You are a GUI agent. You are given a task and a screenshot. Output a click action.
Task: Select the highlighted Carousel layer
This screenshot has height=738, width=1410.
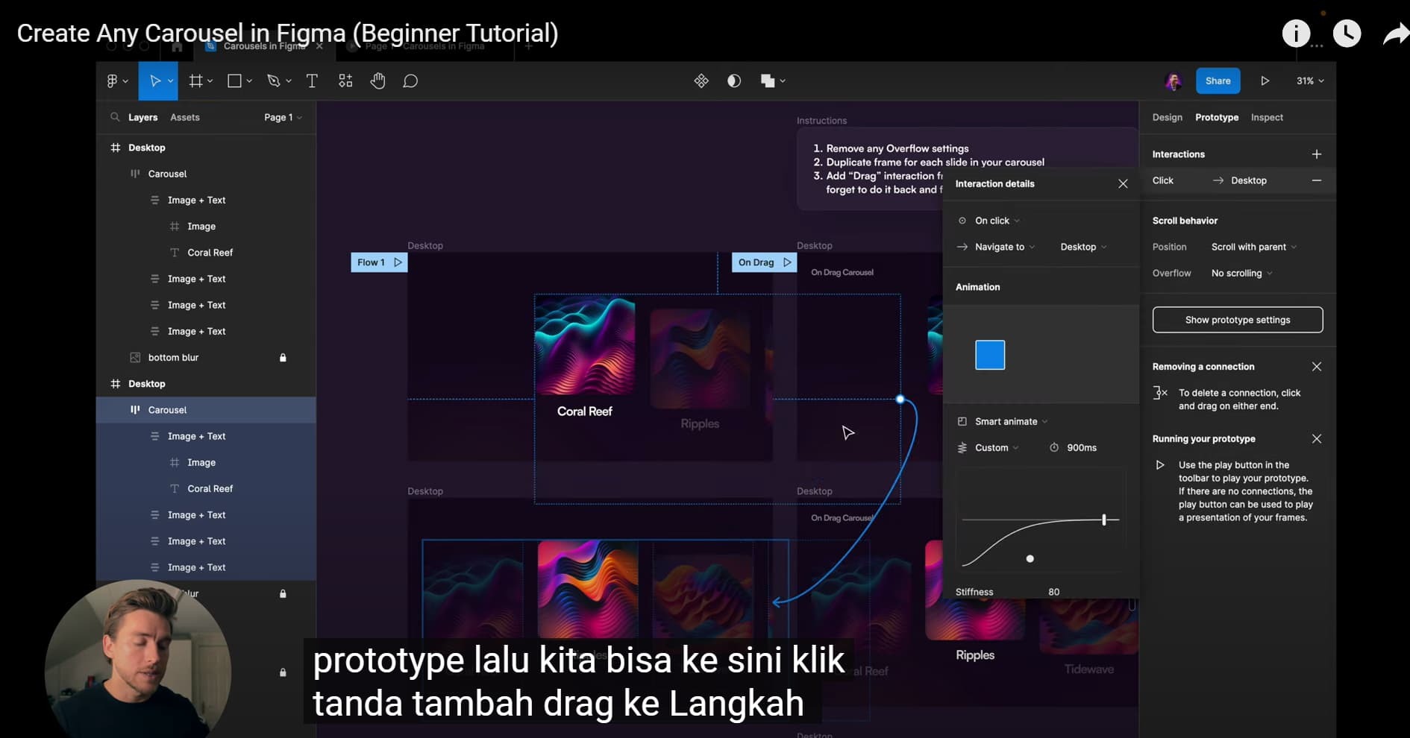(206, 410)
